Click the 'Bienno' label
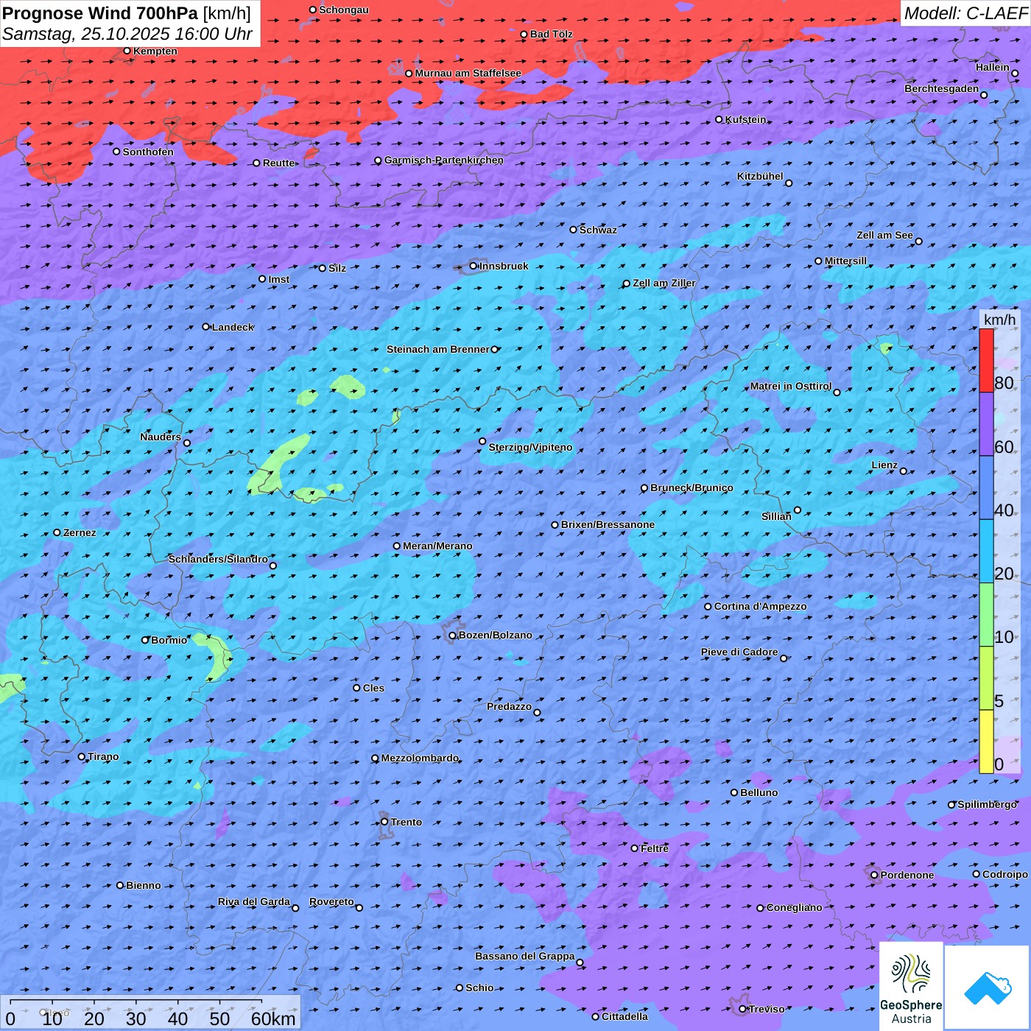Screen dimensions: 1031x1031 point(144,885)
